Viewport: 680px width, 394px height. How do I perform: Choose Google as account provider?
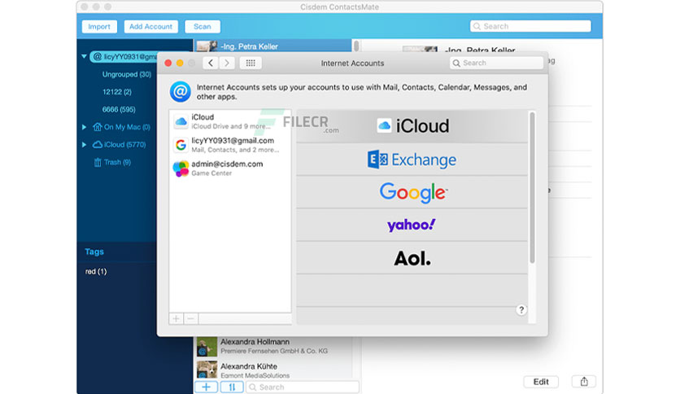click(412, 192)
